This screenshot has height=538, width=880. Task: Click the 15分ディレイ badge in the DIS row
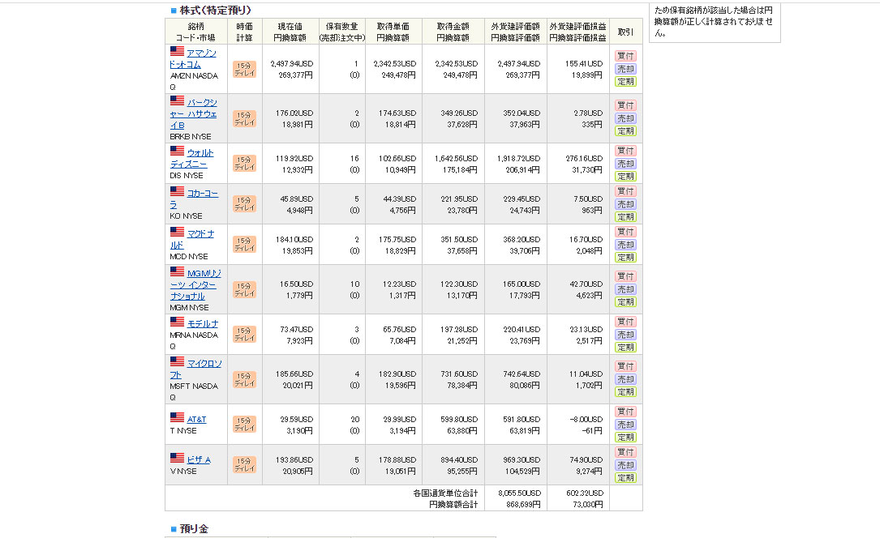coord(245,164)
